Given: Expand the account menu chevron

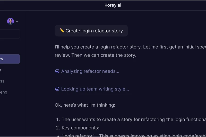Looking at the screenshot, I should [x=17, y=22].
